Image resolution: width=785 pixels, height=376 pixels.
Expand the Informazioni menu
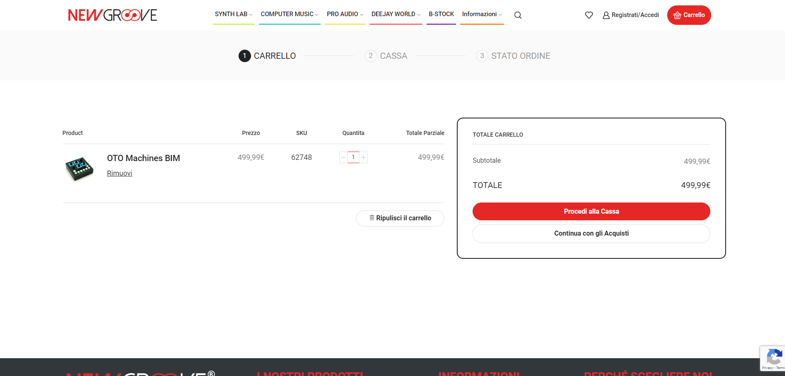point(482,14)
